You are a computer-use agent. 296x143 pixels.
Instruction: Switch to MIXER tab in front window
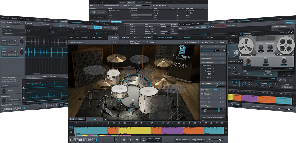pyautogui.click(x=136, y=37)
